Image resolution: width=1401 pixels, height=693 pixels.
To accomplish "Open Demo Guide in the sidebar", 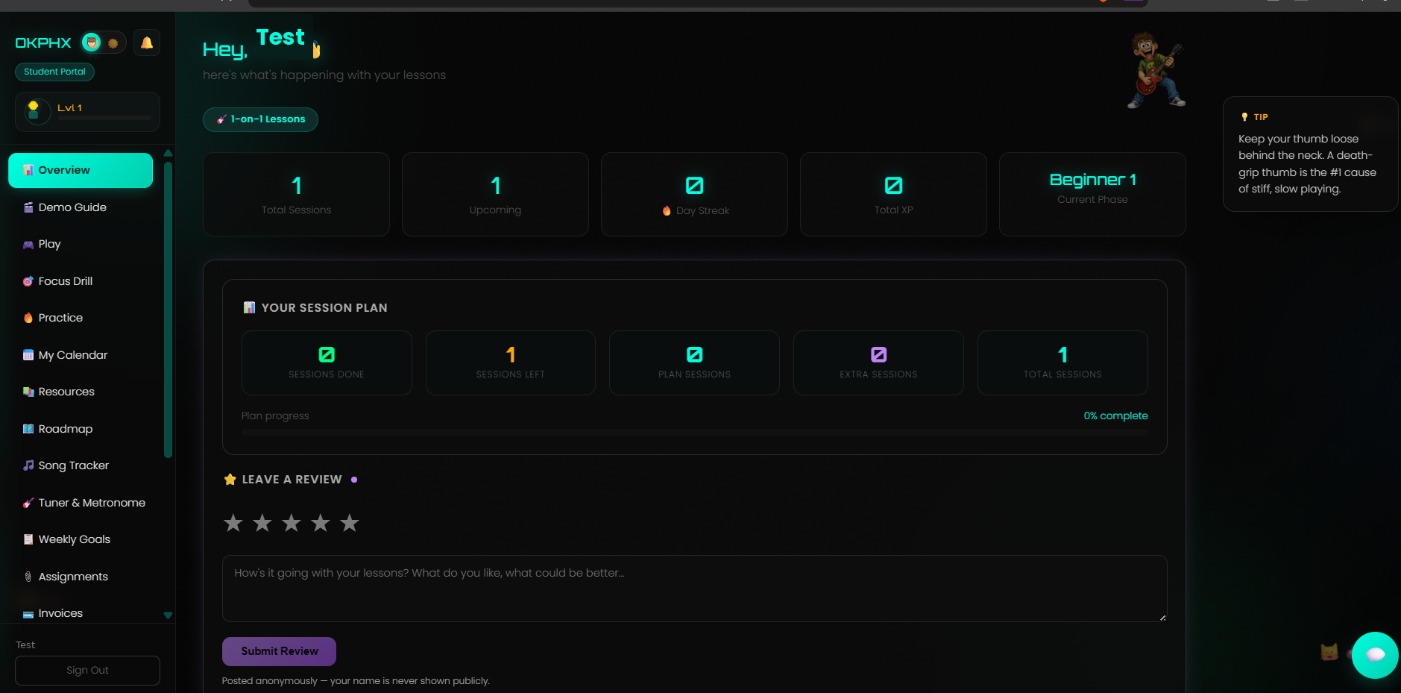I will pos(81,207).
